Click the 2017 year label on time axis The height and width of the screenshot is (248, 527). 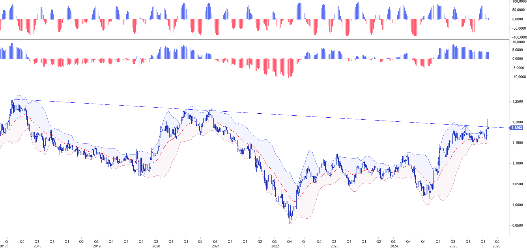pos(3,246)
